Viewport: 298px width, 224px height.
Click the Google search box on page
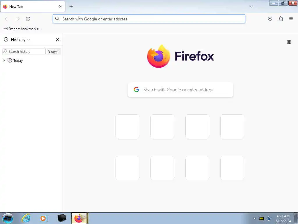(x=180, y=90)
